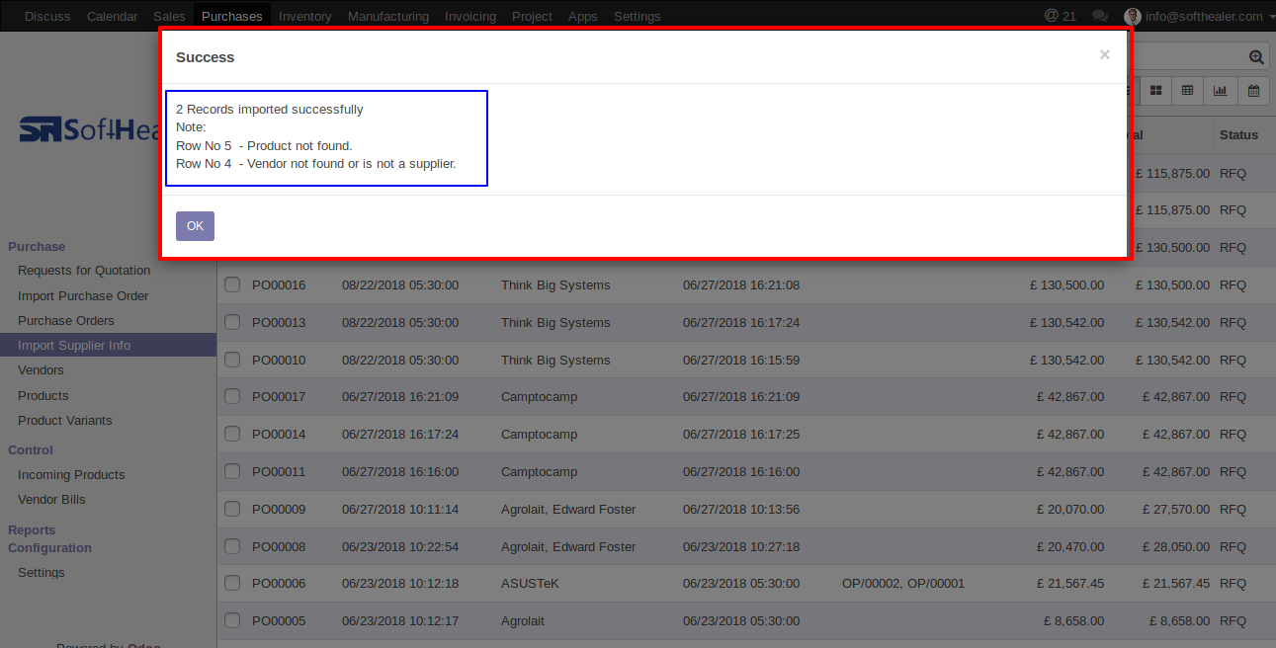Open Vendor Bills in sidebar
This screenshot has width=1276, height=648.
pos(51,500)
